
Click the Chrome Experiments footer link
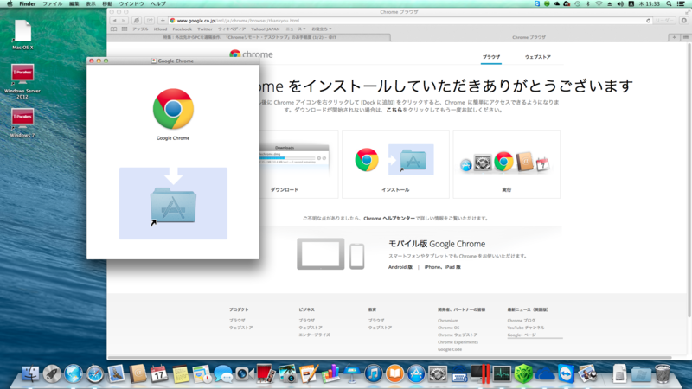(458, 342)
